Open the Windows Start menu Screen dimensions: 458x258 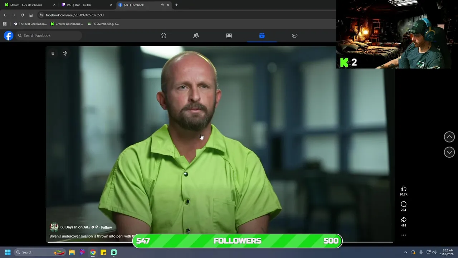tap(8, 252)
